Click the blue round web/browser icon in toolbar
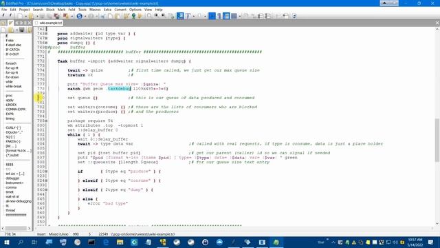This screenshot has width=440, height=248. (80, 16)
